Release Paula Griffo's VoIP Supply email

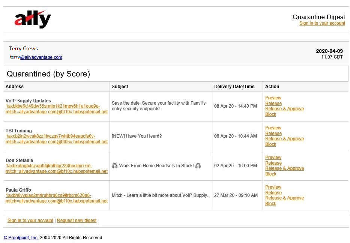(x=273, y=193)
